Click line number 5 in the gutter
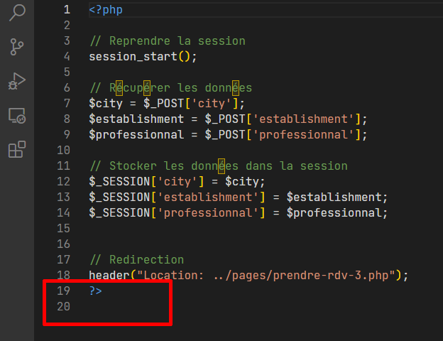This screenshot has width=443, height=341. 67,72
